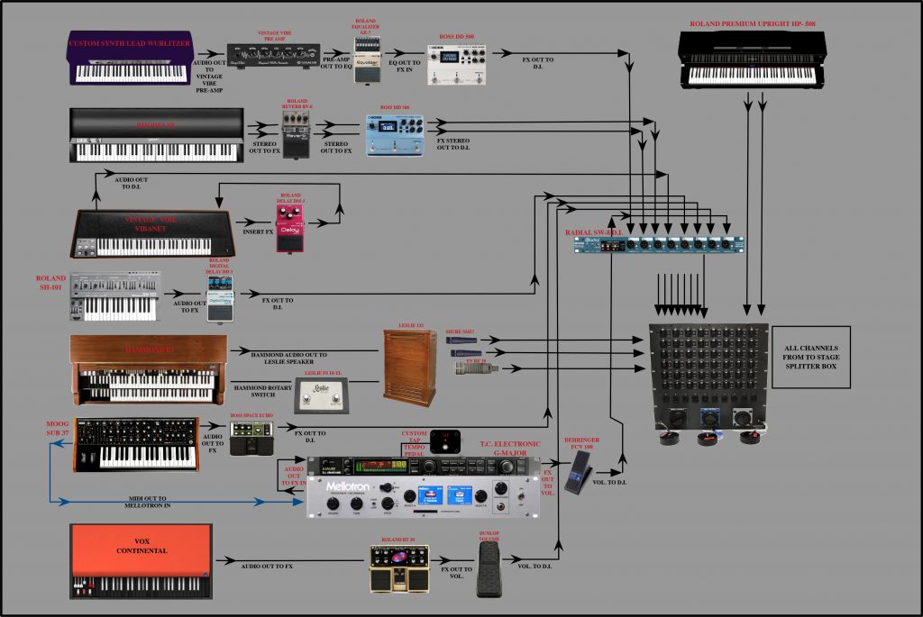
Task: Select the Boss DD 500 delay pedal
Action: [456, 66]
